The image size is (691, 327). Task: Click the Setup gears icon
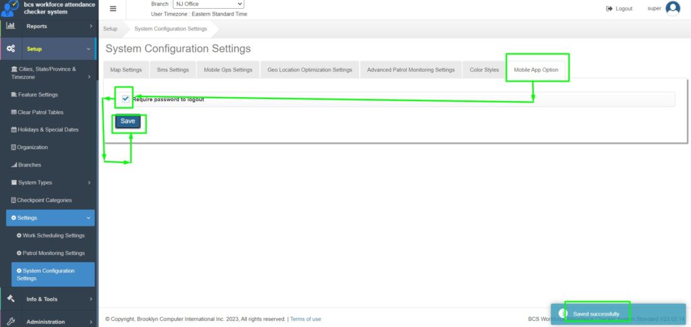pyautogui.click(x=11, y=49)
